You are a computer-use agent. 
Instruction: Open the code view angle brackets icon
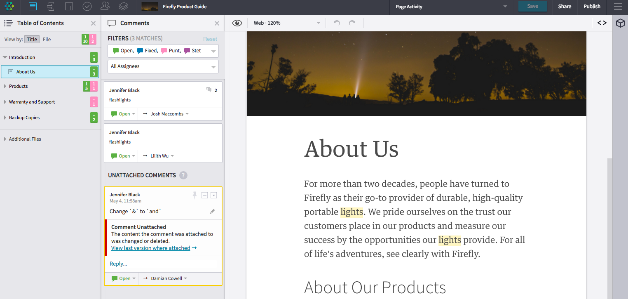pyautogui.click(x=602, y=23)
